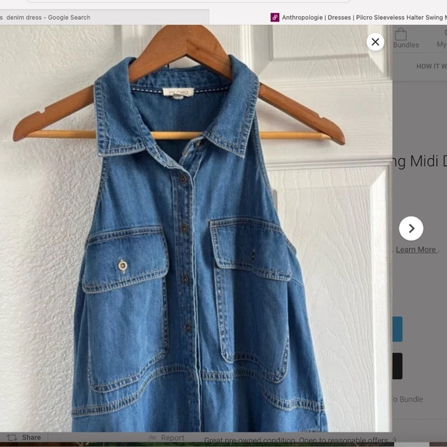Click the enlarged denim dress photo
The width and height of the screenshot is (447, 447).
click(x=196, y=228)
